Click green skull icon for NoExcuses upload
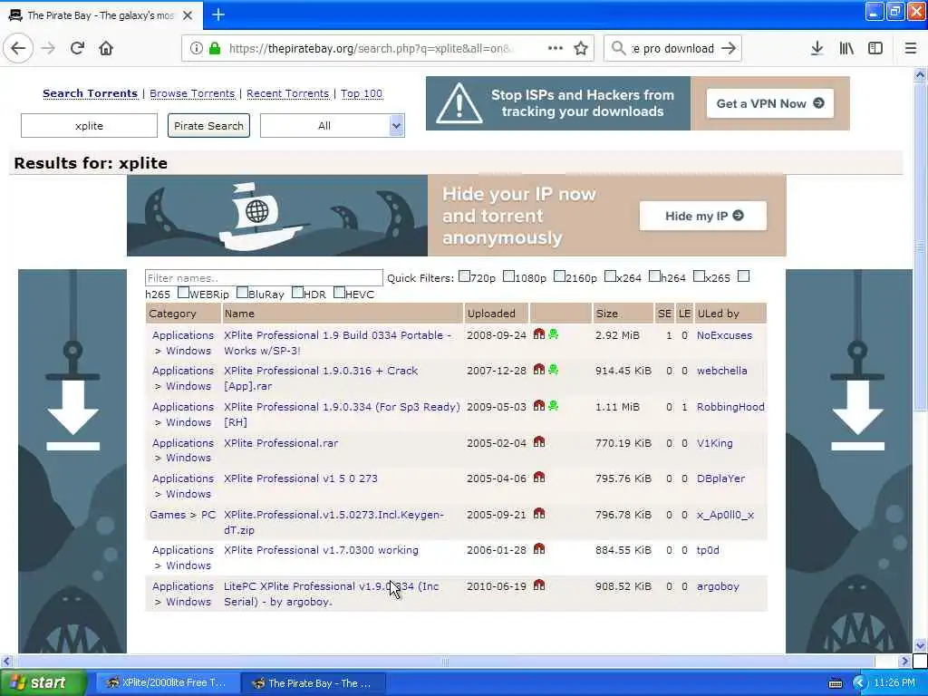This screenshot has width=928, height=696. pos(554,334)
